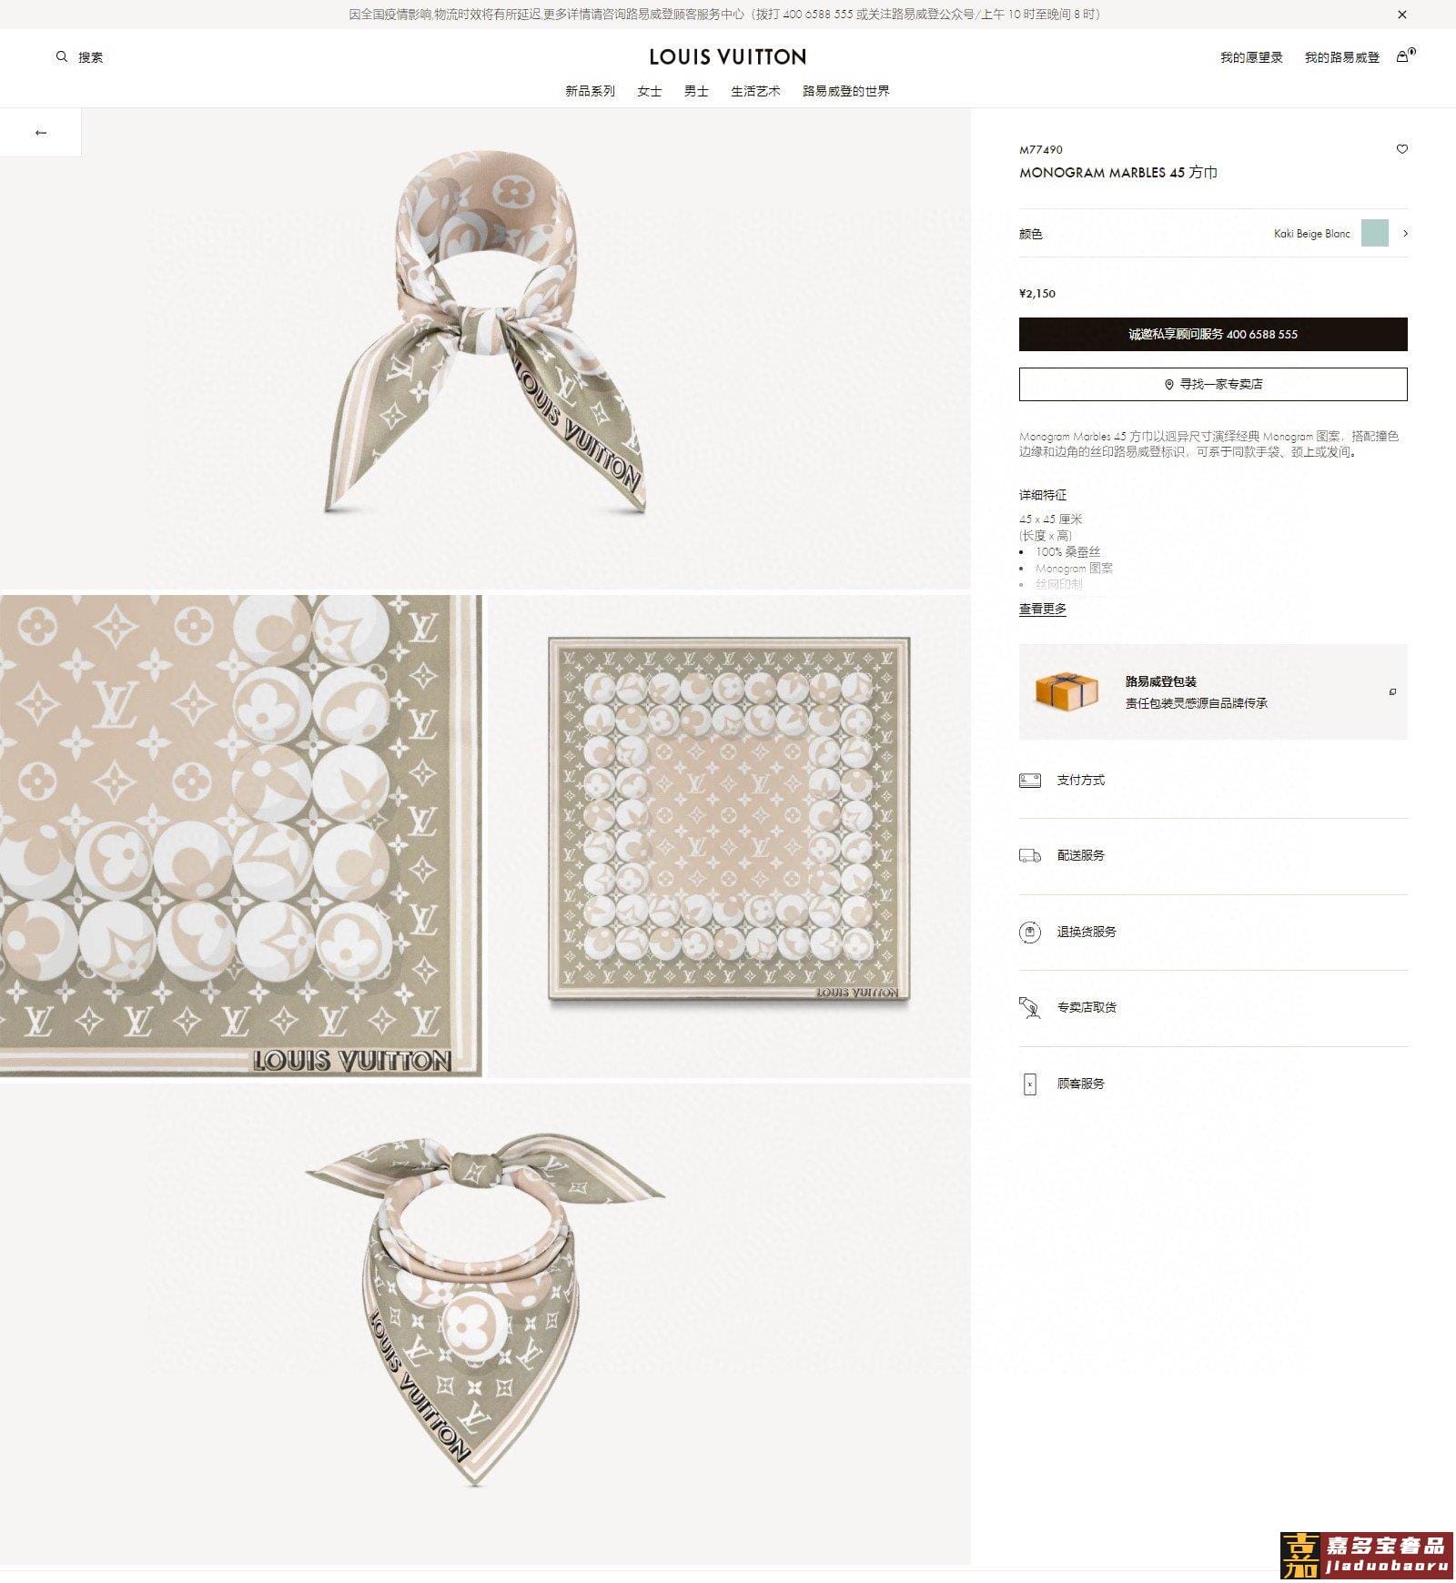
Task: Click the 颜色 label
Action: (x=1031, y=234)
